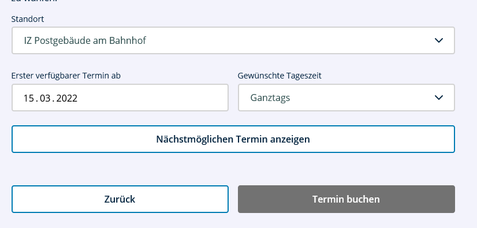Click the chevron arrow beside Ganztags
Image resolution: width=477 pixels, height=228 pixels.
[x=439, y=98]
